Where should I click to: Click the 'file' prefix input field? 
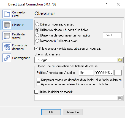pyautogui.click(x=86, y=72)
